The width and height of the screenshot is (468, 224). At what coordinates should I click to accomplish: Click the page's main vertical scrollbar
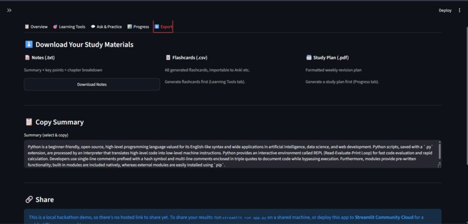pos(466,95)
